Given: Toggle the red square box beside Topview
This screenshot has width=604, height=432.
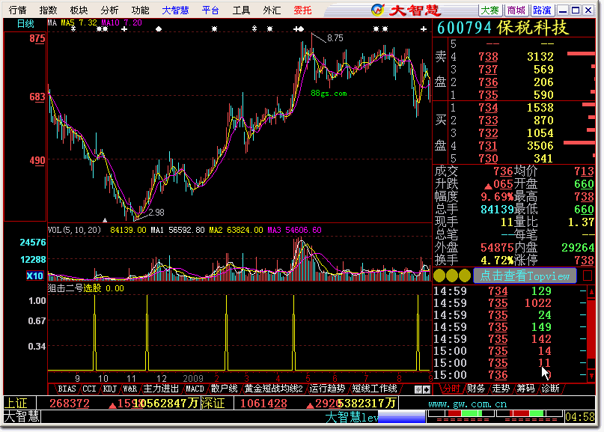Looking at the screenshot, I should 588,276.
